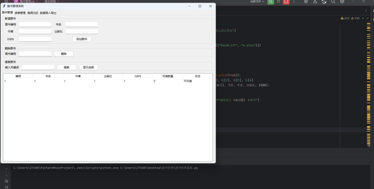Click the green debug bug icon
Viewport: 374px width, 189px height.
(x=279, y=1)
